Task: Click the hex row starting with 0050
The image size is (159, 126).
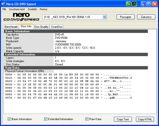Action: pos(68,91)
